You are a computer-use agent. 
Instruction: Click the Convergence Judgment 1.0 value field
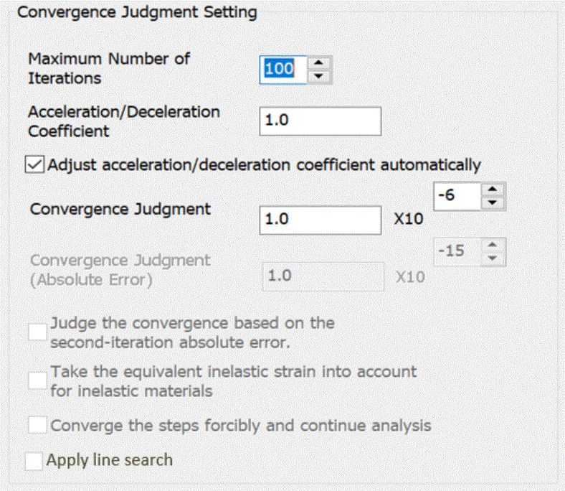coord(320,220)
